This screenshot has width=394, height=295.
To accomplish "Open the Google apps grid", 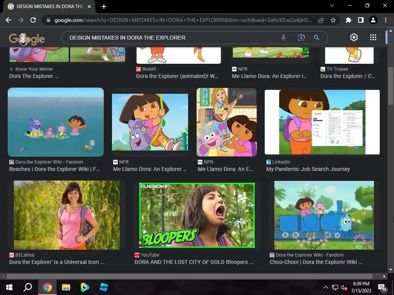I will [373, 37].
